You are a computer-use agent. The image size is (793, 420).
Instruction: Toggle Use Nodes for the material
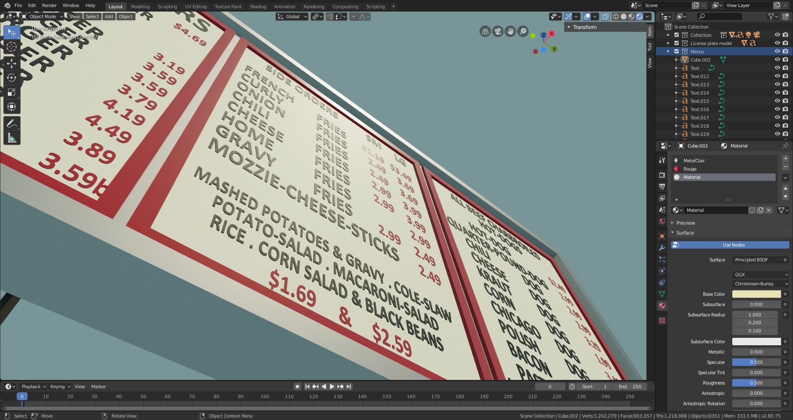pyautogui.click(x=730, y=245)
